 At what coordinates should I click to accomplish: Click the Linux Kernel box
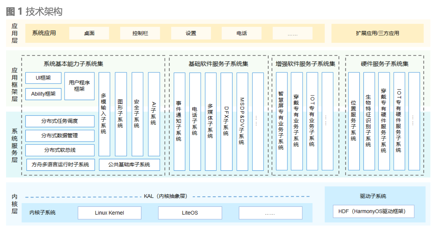click(110, 213)
